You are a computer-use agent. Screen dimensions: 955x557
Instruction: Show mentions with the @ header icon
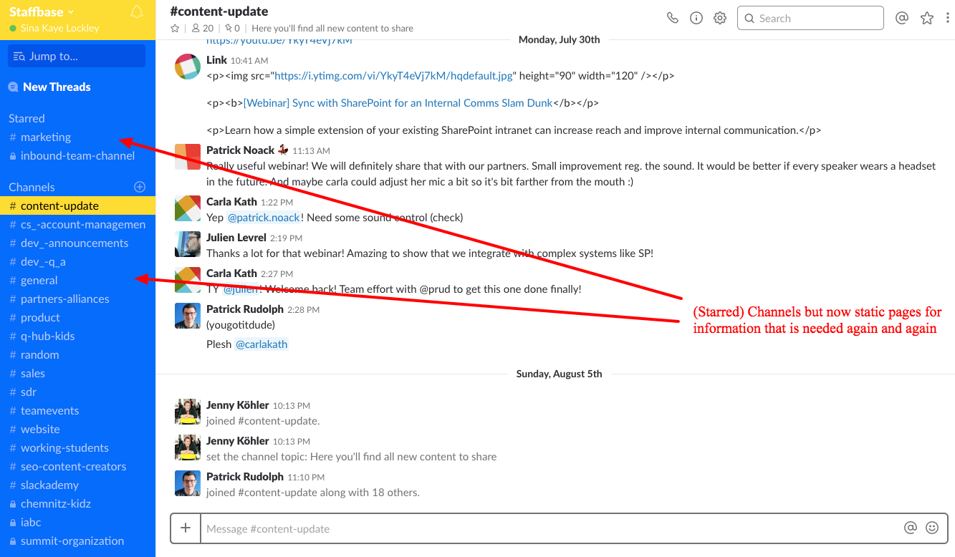pyautogui.click(x=902, y=19)
